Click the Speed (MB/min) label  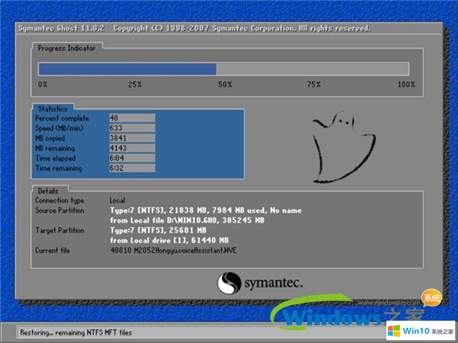tap(60, 128)
